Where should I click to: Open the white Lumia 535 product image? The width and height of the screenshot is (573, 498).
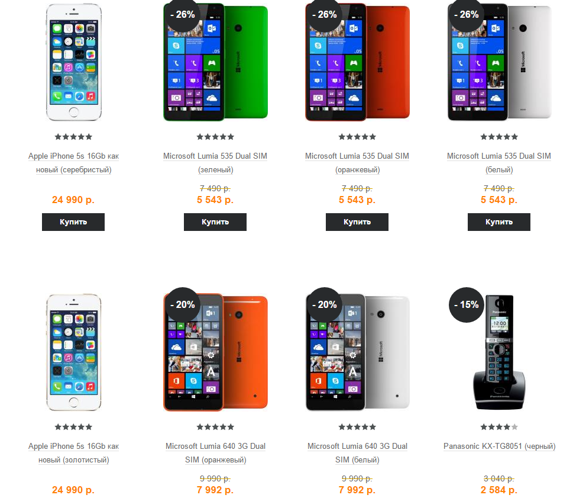(499, 62)
